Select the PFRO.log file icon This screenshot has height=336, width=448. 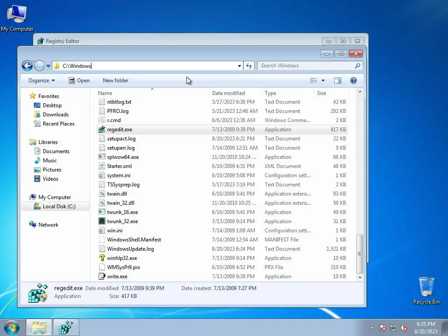pos(101,111)
